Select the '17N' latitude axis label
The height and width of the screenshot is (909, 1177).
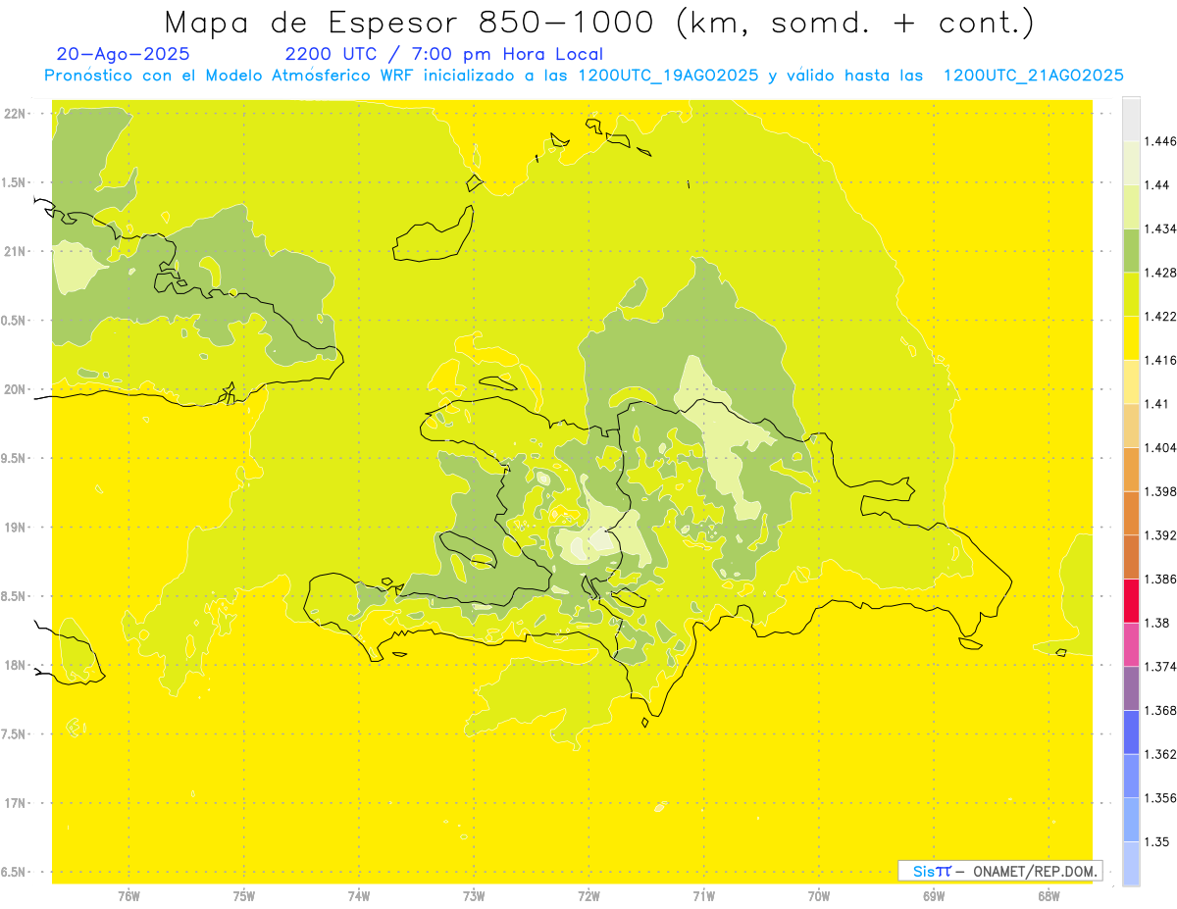[14, 803]
